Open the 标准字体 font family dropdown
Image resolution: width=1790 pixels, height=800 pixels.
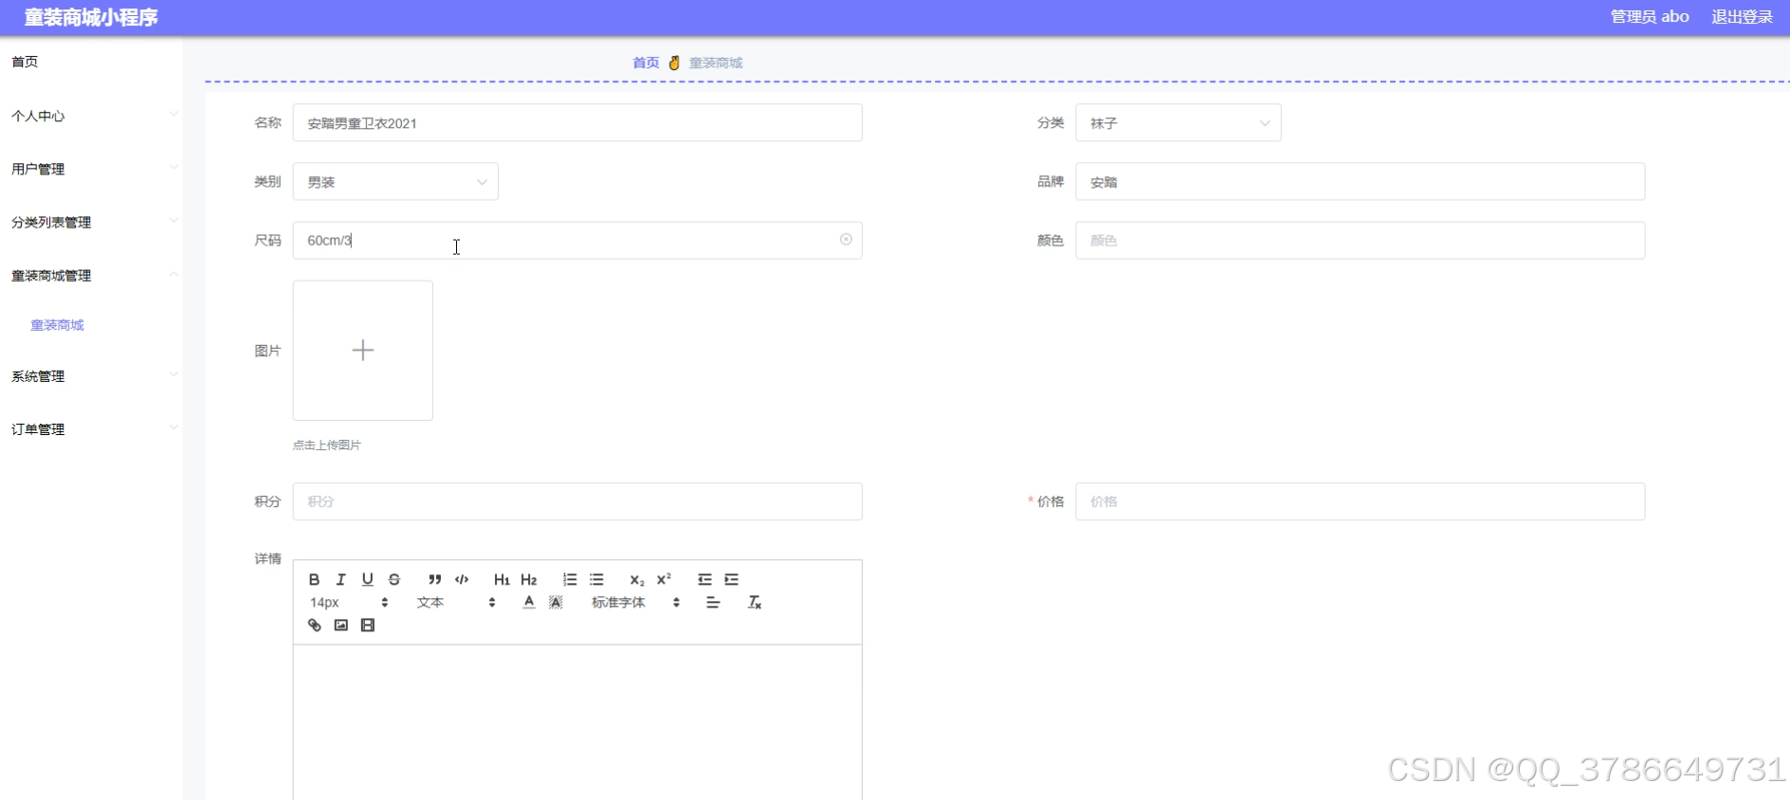click(635, 602)
